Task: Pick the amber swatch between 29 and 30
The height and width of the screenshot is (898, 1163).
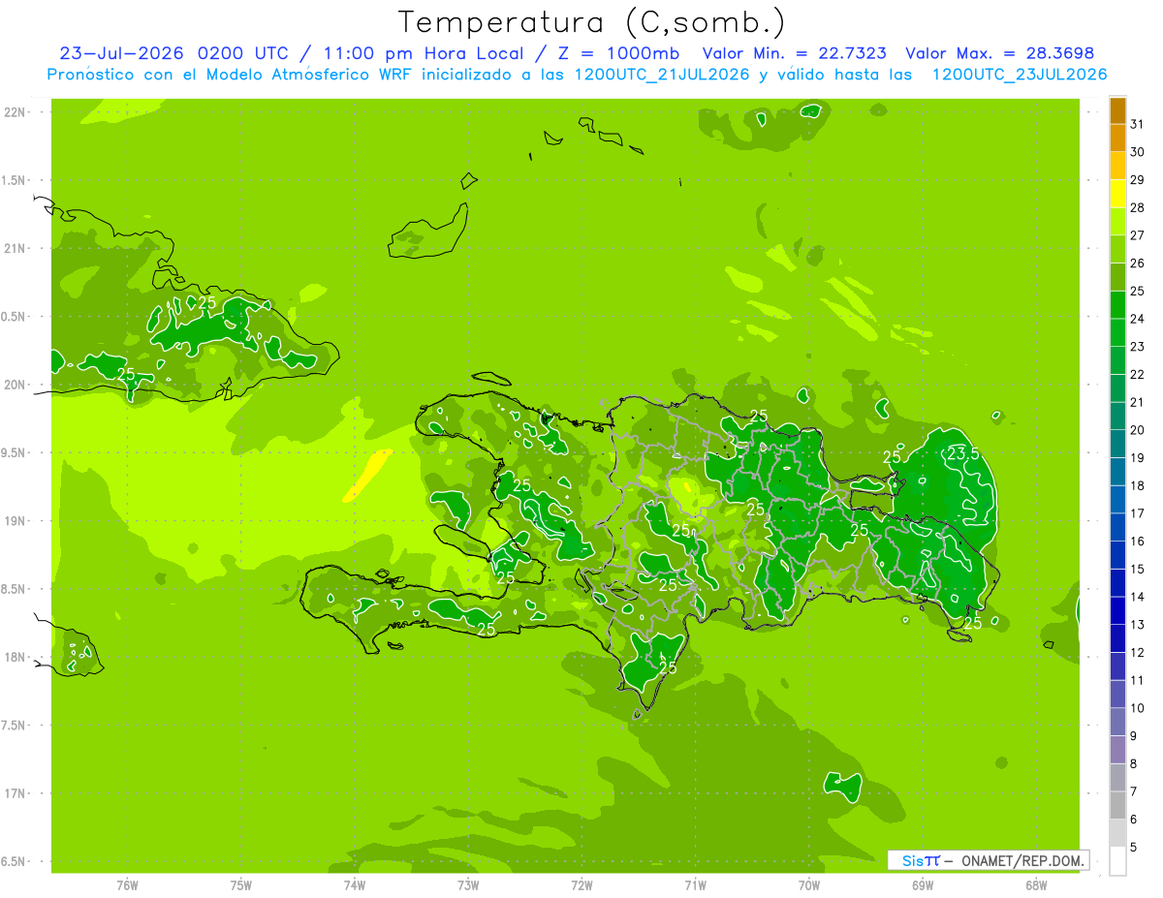Action: [1117, 166]
